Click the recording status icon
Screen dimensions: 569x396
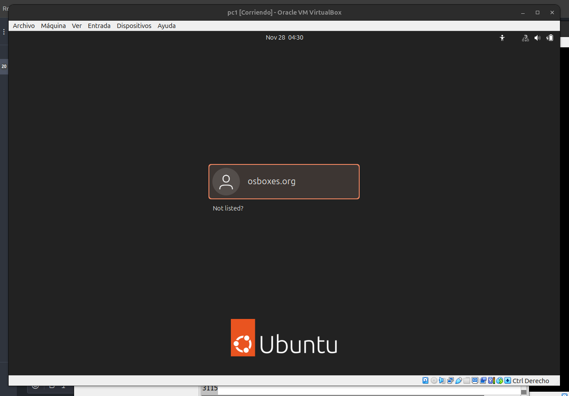point(483,381)
